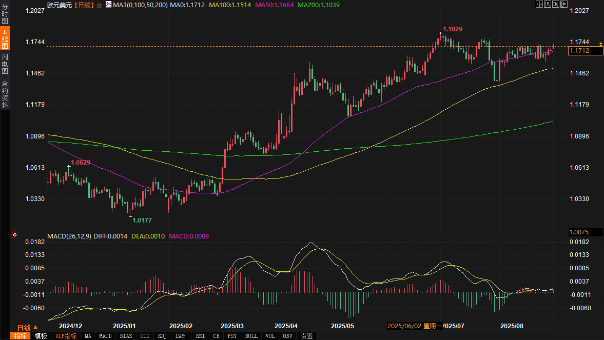Image resolution: width=604 pixels, height=340 pixels.
Task: Apply the MA indicator
Action: pyautogui.click(x=88, y=336)
